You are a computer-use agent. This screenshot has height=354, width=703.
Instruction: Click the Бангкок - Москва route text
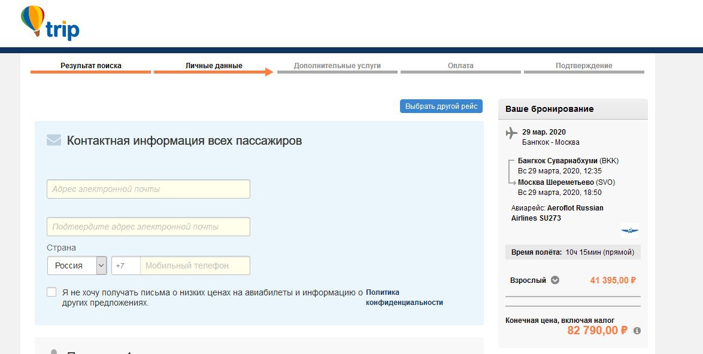pos(550,142)
